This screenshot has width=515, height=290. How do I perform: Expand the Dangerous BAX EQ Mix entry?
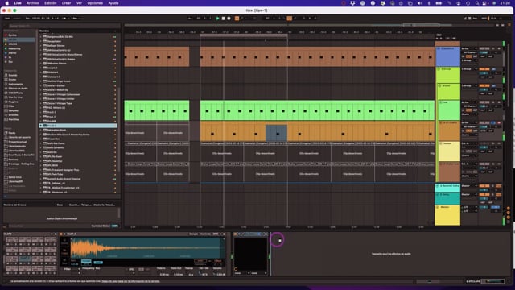pos(41,37)
